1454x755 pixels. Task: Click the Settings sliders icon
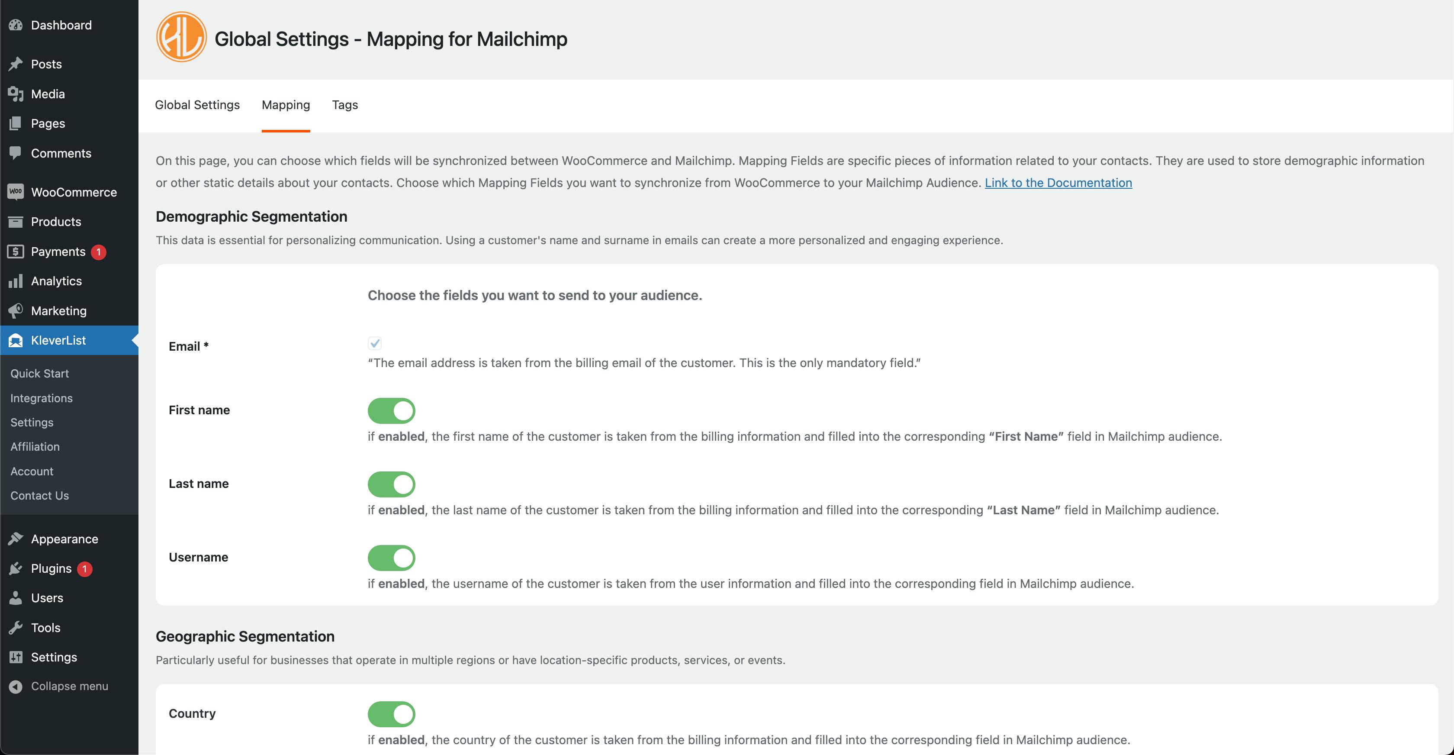point(16,657)
